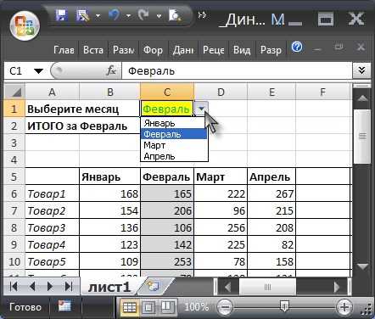375x319 pixels.
Task: Choose Март from the dropdown list
Action: [x=174, y=145]
